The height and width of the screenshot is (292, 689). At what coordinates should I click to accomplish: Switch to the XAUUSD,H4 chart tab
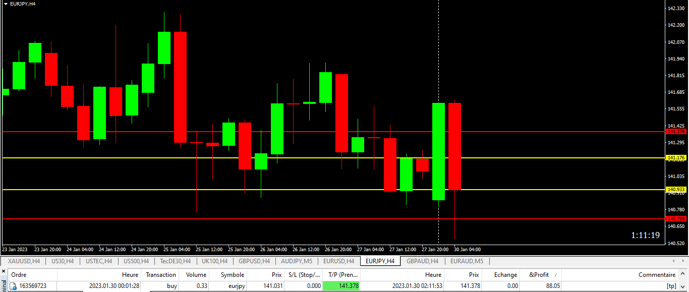coord(24,261)
